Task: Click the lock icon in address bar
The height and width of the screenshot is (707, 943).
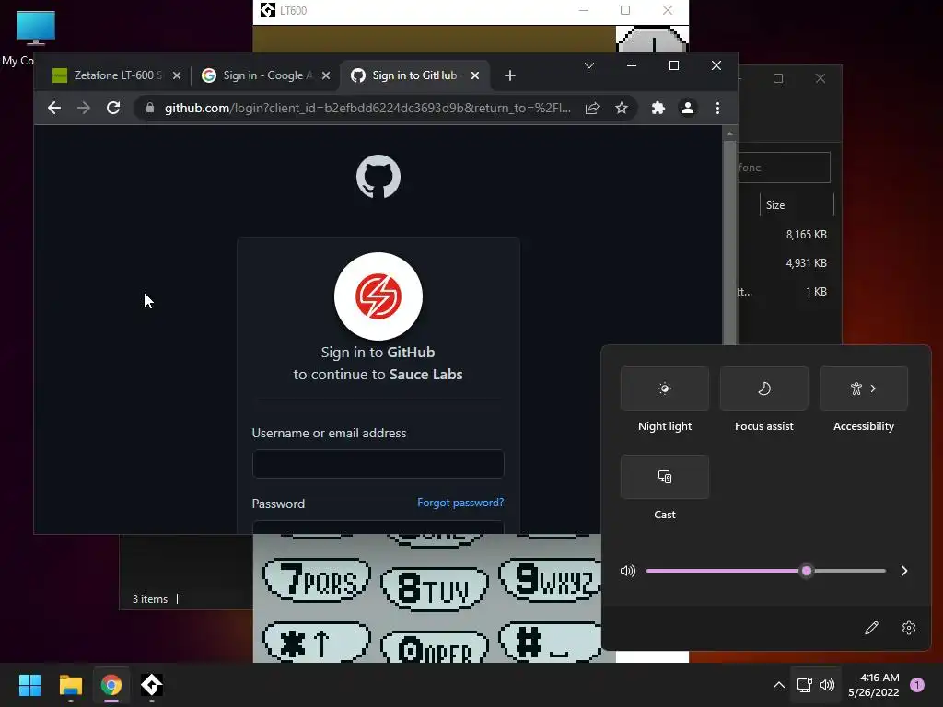Action: 150,108
